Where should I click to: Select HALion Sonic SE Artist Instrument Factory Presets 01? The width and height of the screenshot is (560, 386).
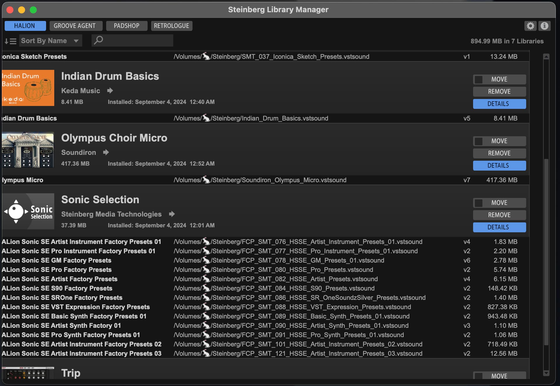pos(265,242)
